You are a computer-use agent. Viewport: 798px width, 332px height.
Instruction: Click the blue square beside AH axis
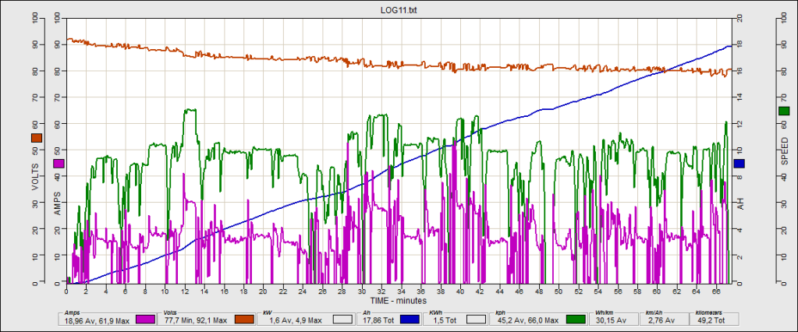739,163
